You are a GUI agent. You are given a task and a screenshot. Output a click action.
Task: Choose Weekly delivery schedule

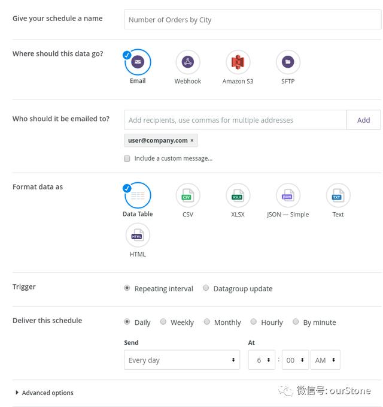coord(163,322)
